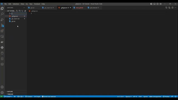Open the Accounts menu icon
Viewport: 178px width, 100px height.
[x=2, y=87]
